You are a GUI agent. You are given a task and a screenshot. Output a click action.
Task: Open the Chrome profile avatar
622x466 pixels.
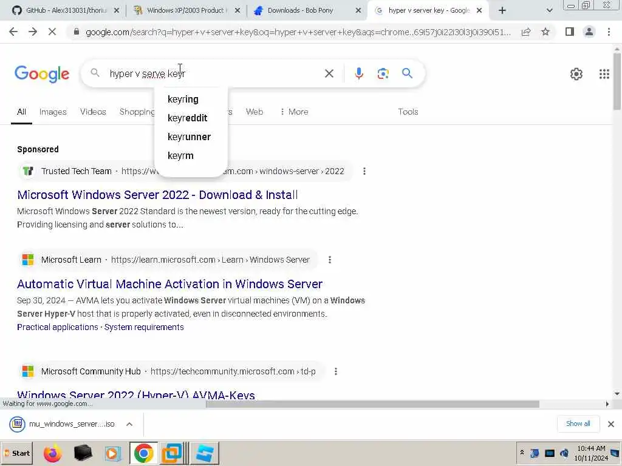(x=589, y=32)
